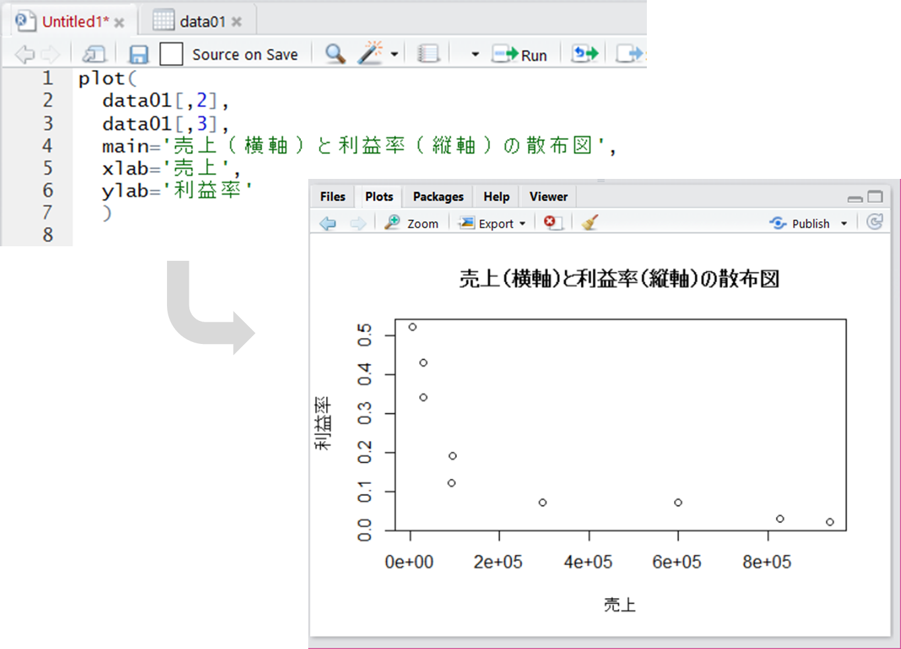This screenshot has height=649, width=901.
Task: Expand the Publish dropdown arrow
Action: click(844, 224)
